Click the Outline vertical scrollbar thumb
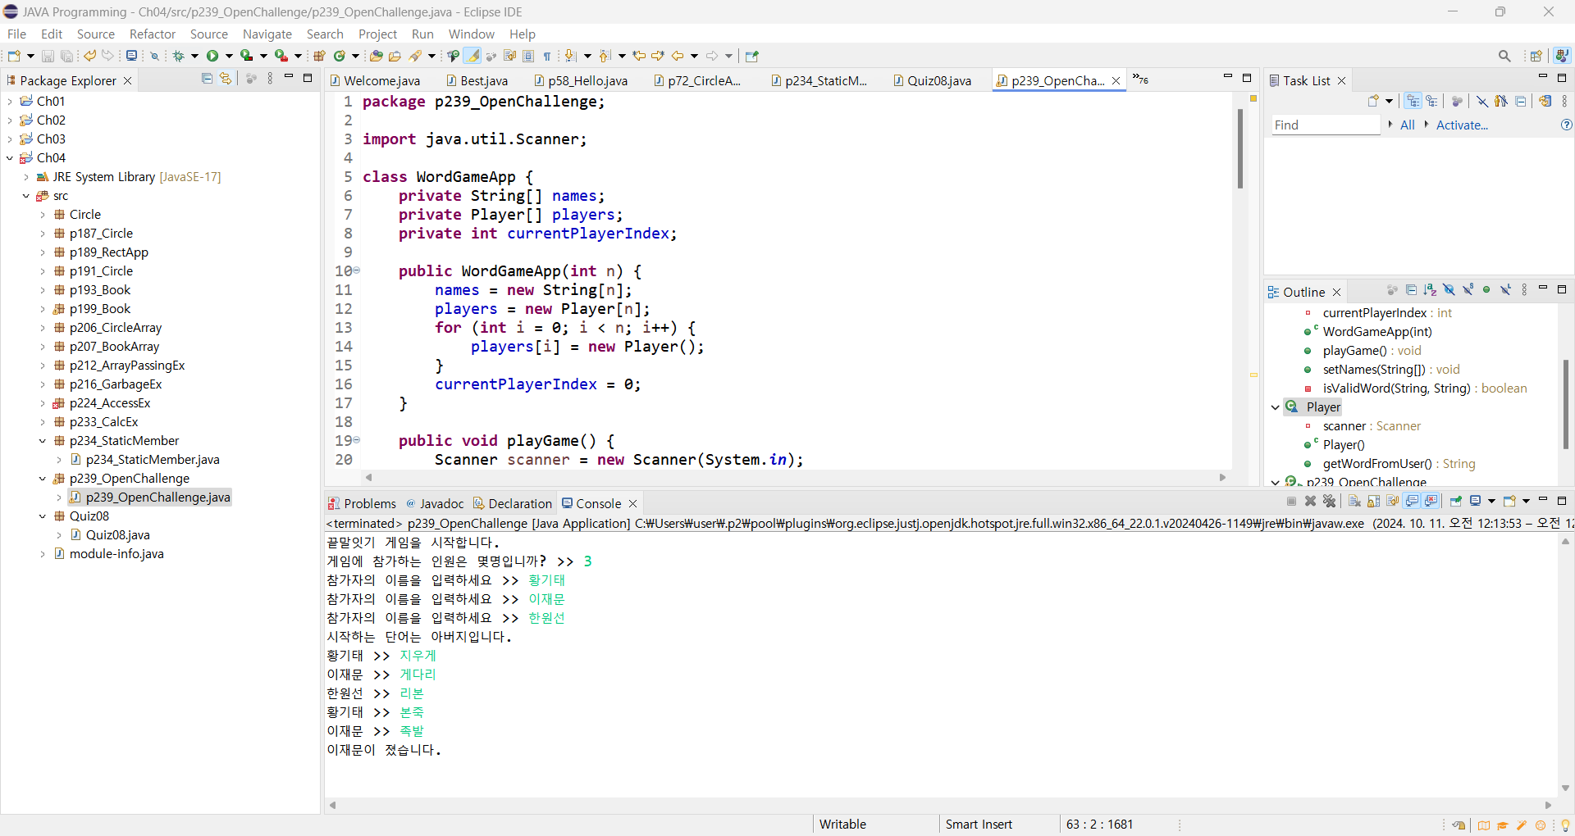 pyautogui.click(x=1565, y=404)
